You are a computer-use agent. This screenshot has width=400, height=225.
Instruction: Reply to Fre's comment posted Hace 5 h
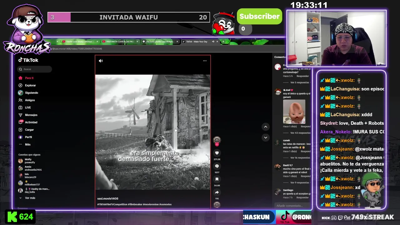tap(302, 76)
